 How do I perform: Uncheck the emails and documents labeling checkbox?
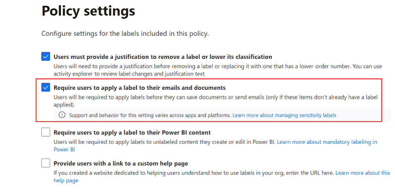coord(46,87)
